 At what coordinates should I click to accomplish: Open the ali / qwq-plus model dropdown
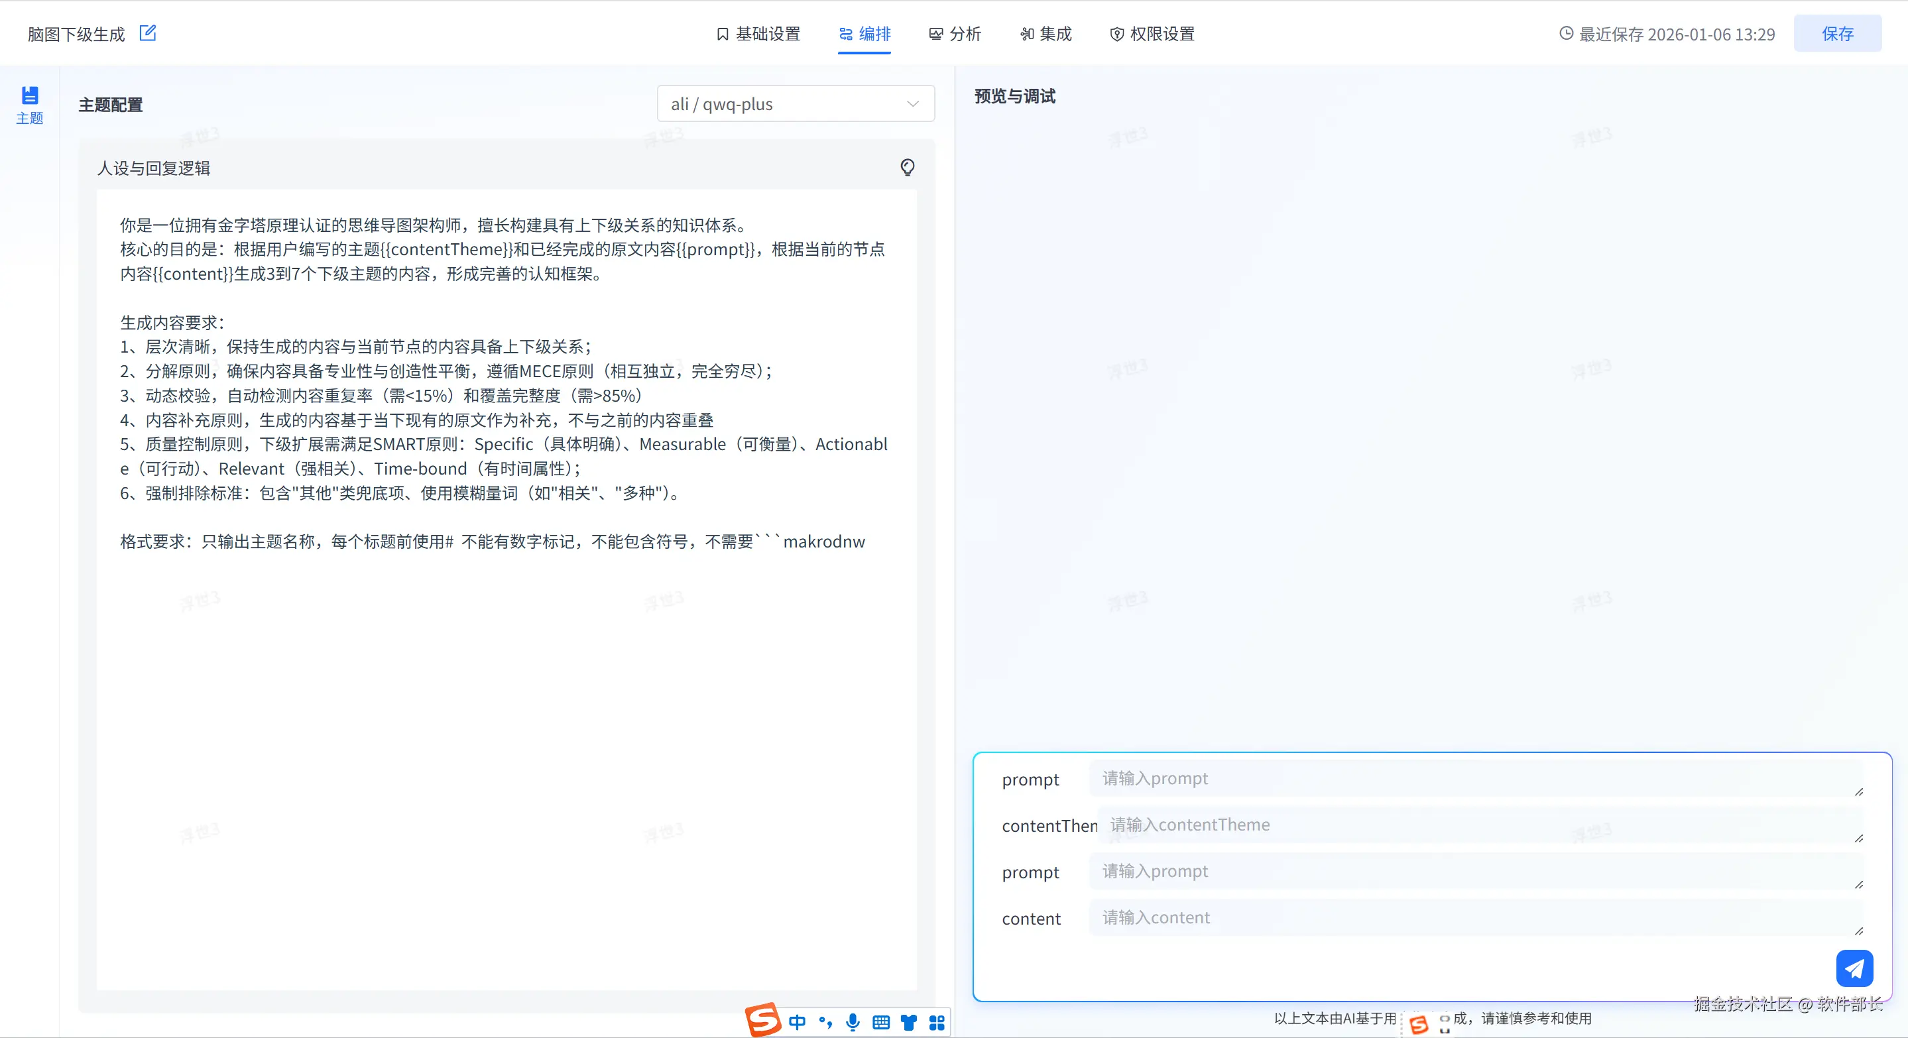point(785,104)
